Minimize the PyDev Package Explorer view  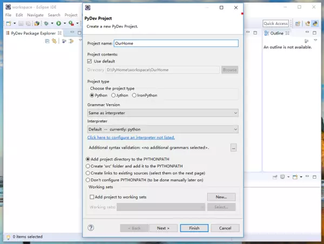pos(72,32)
